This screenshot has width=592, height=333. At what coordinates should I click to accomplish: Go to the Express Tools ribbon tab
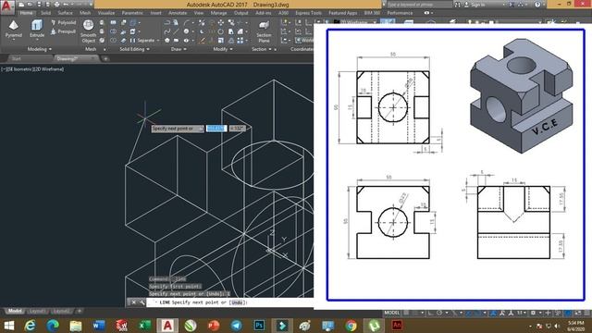tap(309, 13)
